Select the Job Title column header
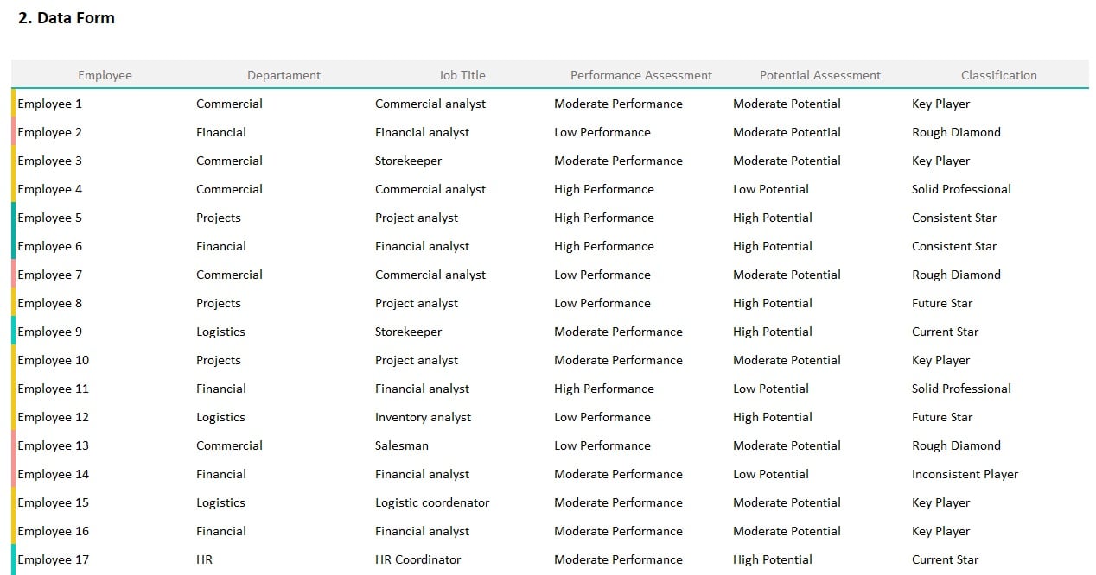Viewport: 1096px width, 575px height. click(x=462, y=75)
